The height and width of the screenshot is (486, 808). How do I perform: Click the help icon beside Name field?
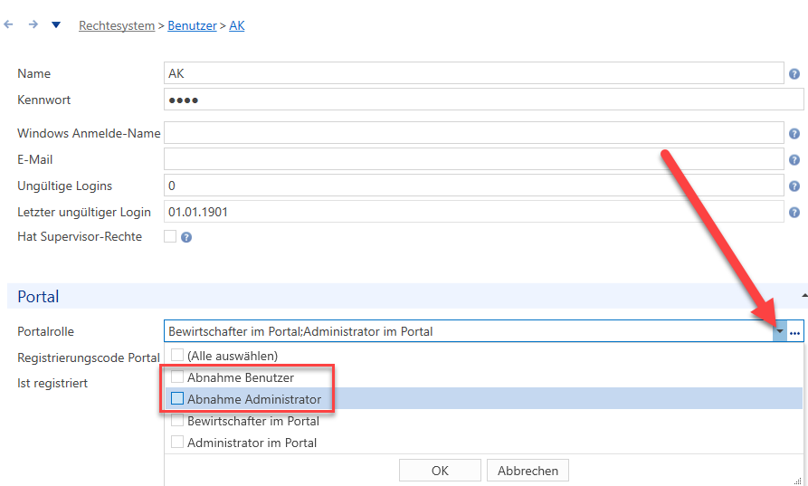(x=794, y=74)
